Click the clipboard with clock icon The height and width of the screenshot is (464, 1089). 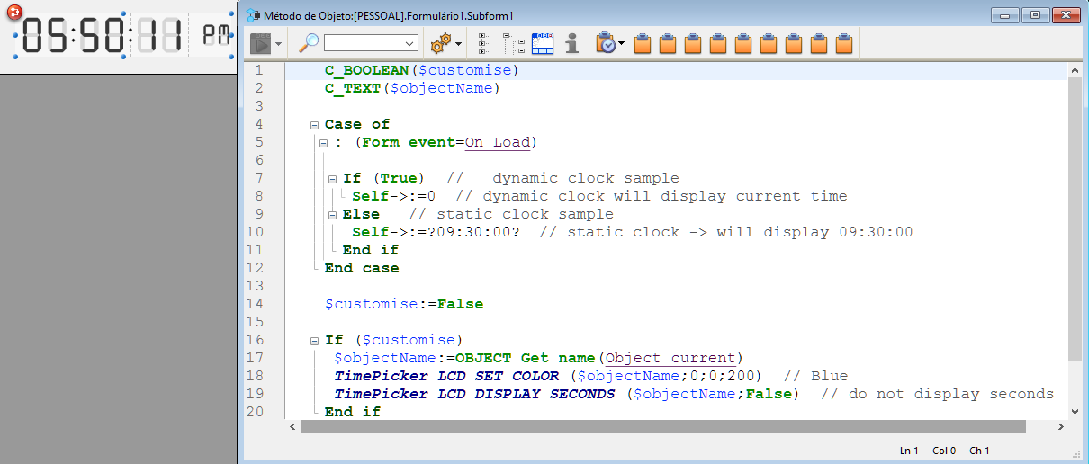click(607, 42)
